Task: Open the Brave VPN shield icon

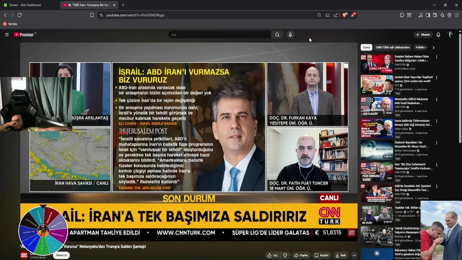Action: tap(449, 15)
